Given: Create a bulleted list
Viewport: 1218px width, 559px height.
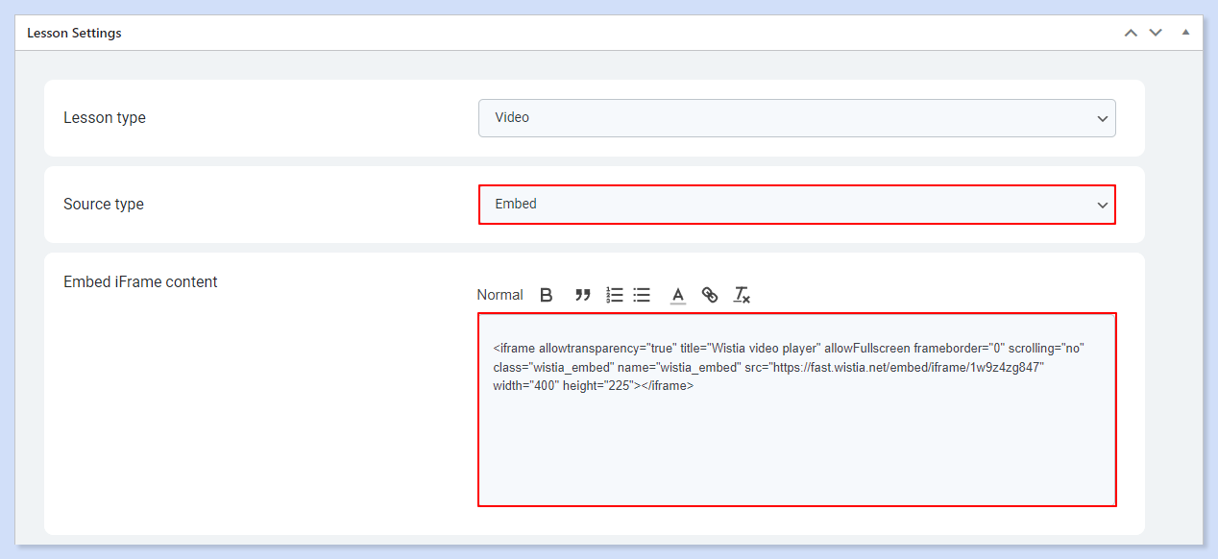Looking at the screenshot, I should coord(643,295).
